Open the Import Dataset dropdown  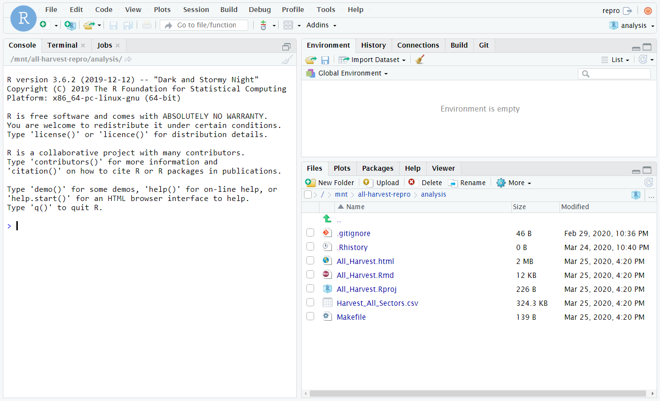(x=372, y=60)
